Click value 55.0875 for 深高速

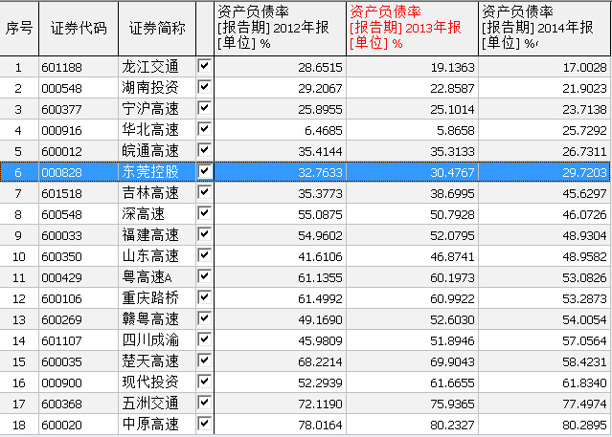click(x=320, y=215)
